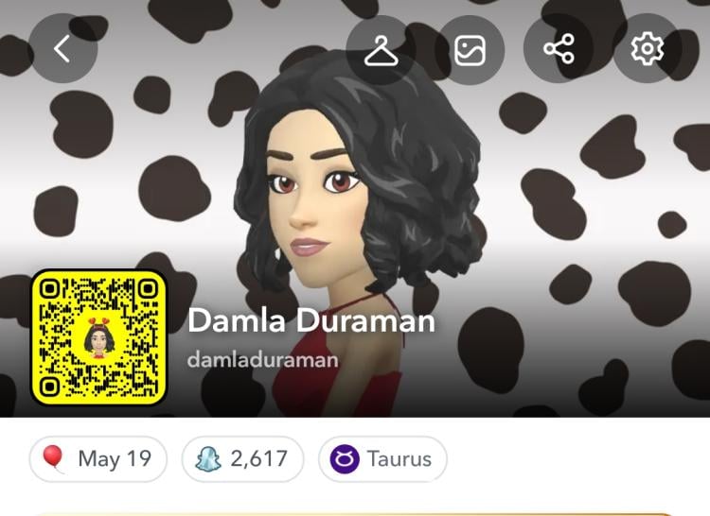Tap the cow print background pattern

coord(589,203)
